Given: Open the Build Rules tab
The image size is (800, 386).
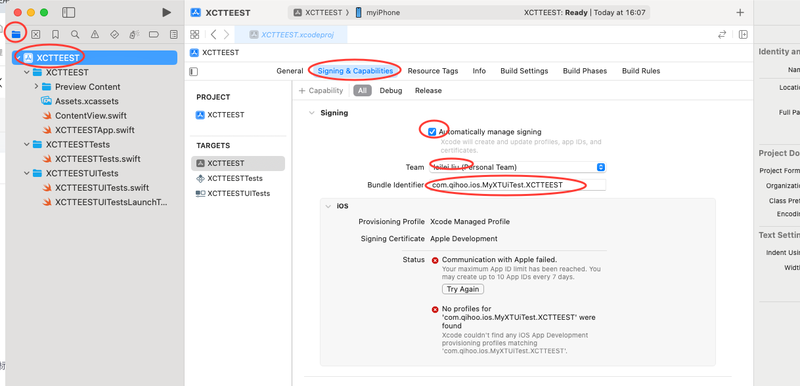Looking at the screenshot, I should tap(641, 71).
